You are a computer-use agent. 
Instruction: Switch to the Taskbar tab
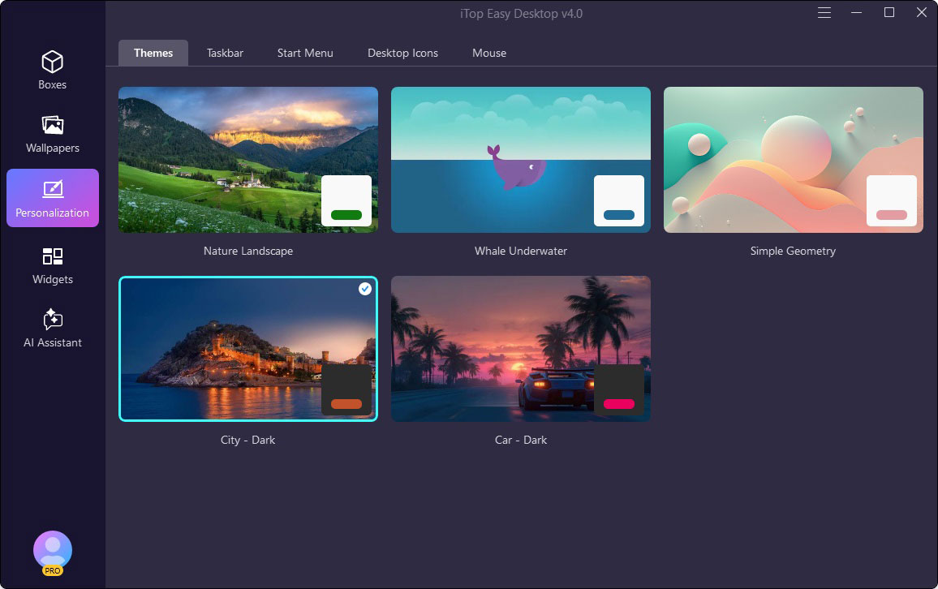pos(224,53)
